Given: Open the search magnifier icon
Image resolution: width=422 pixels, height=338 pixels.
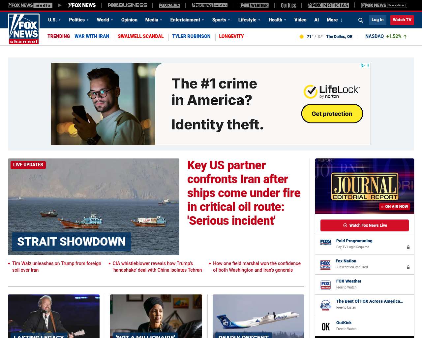Looking at the screenshot, I should coord(361,20).
